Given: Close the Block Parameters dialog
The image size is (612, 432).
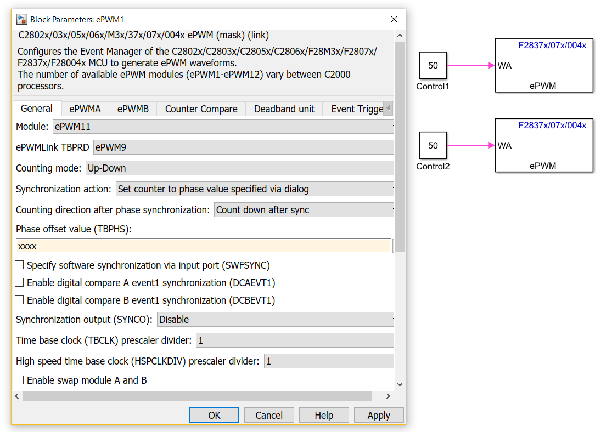Looking at the screenshot, I should click(394, 19).
